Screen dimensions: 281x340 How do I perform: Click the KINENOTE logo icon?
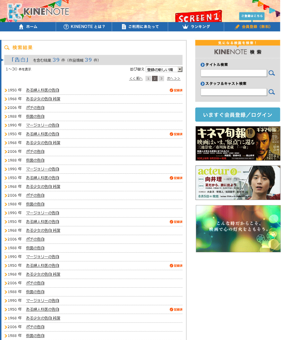point(14,12)
